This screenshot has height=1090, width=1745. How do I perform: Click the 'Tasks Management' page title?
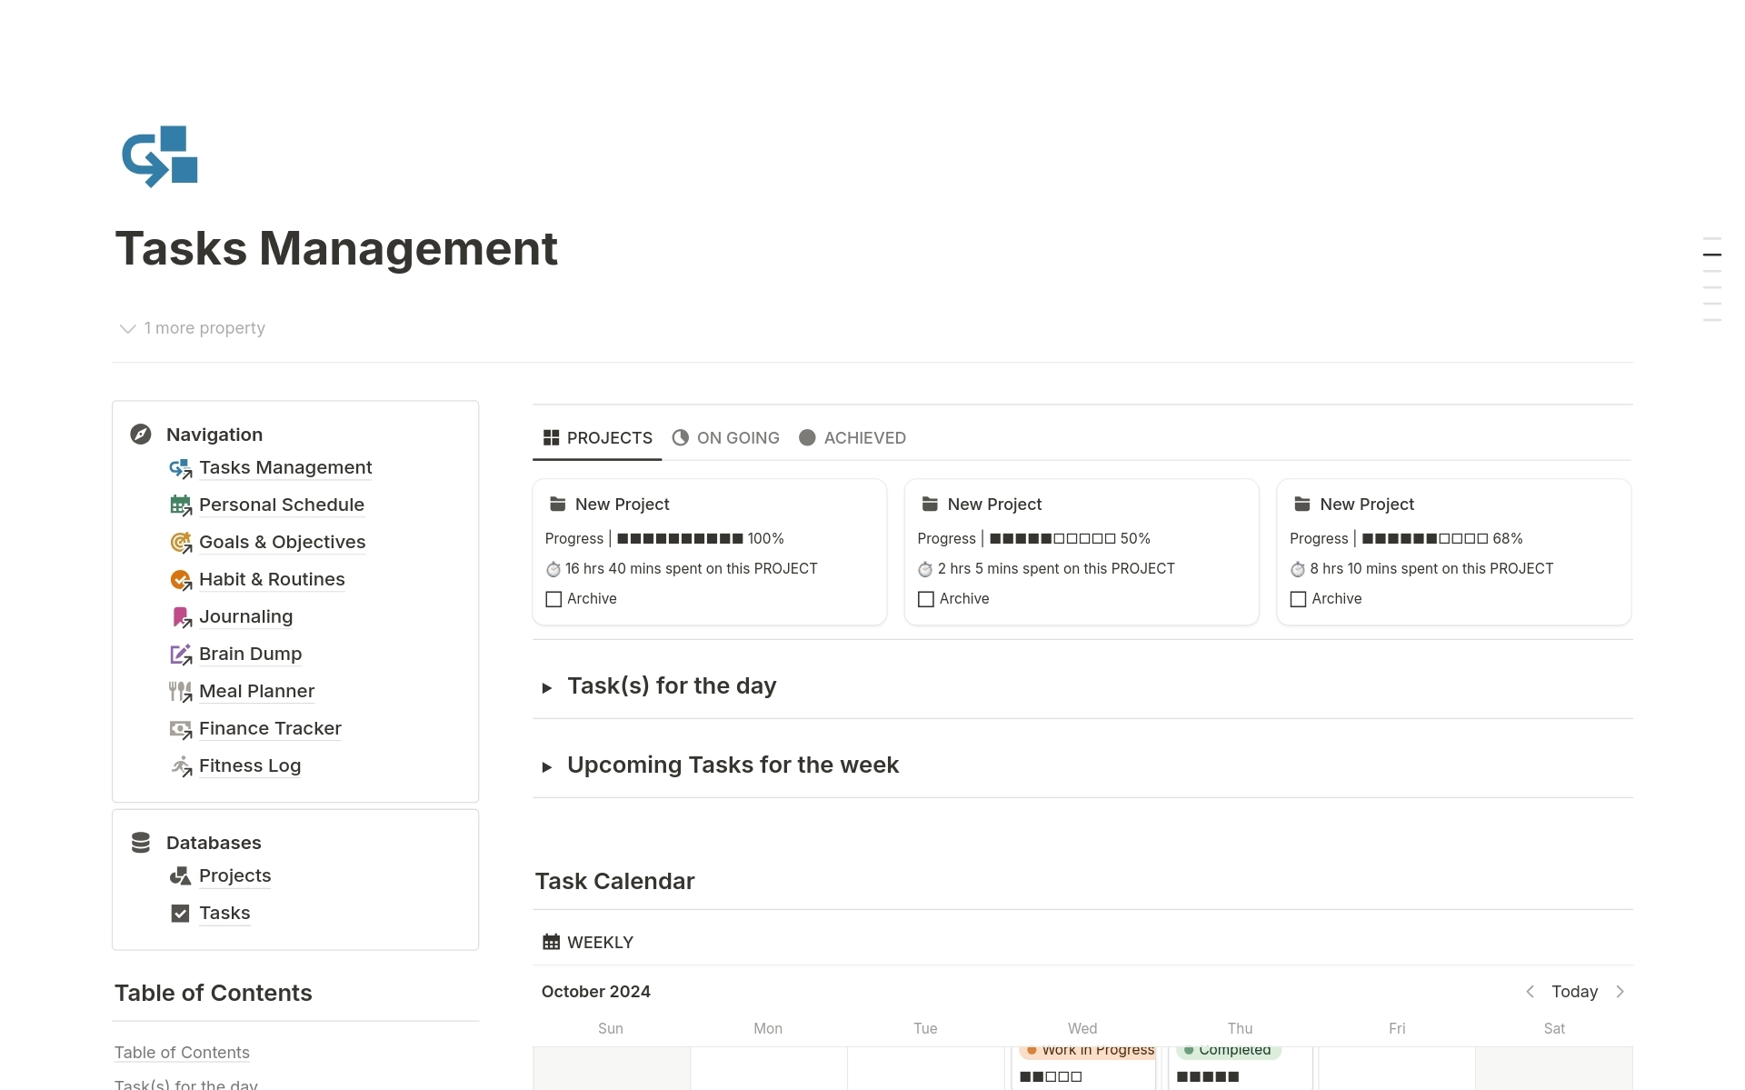tap(336, 248)
